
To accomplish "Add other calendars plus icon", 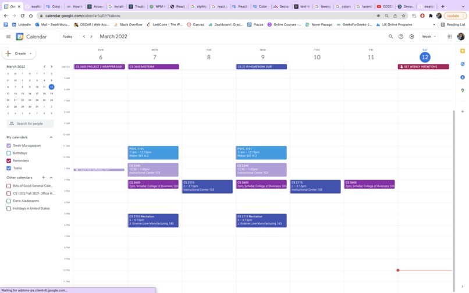I will (44, 177).
